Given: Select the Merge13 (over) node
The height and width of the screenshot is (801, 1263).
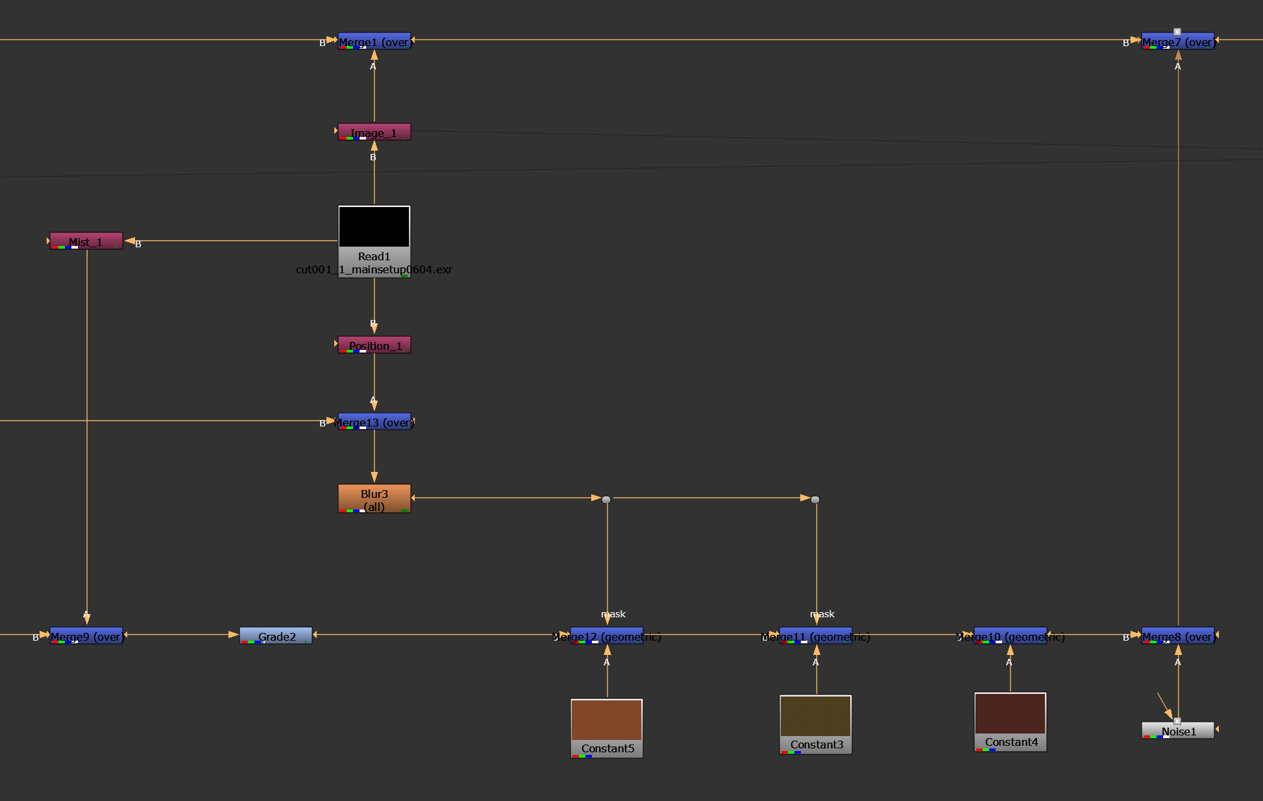Looking at the screenshot, I should (x=374, y=421).
